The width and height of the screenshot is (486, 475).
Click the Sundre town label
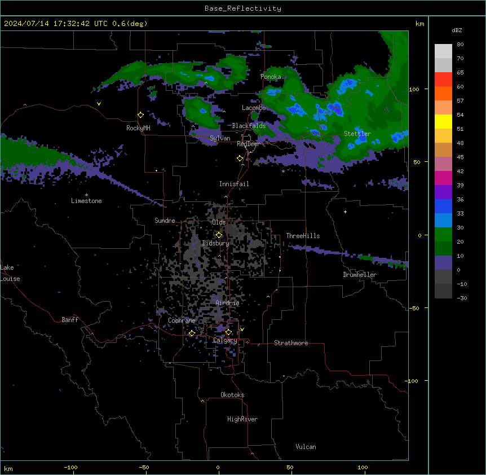click(165, 221)
